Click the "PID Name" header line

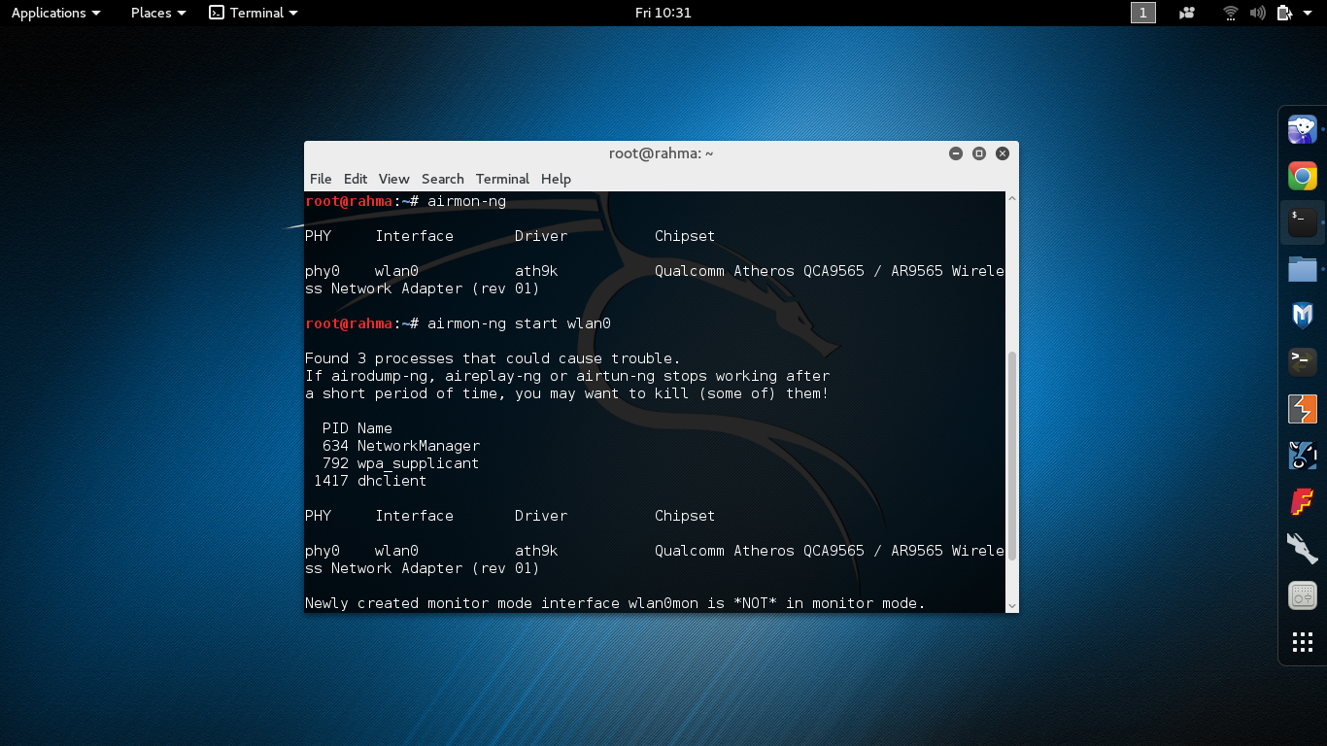click(x=357, y=428)
